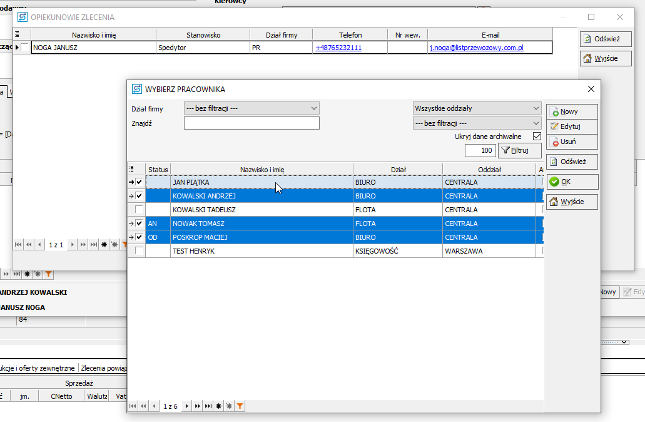The height and width of the screenshot is (422, 645).
Task: Click the Spedytor position cell
Action: (x=203, y=48)
